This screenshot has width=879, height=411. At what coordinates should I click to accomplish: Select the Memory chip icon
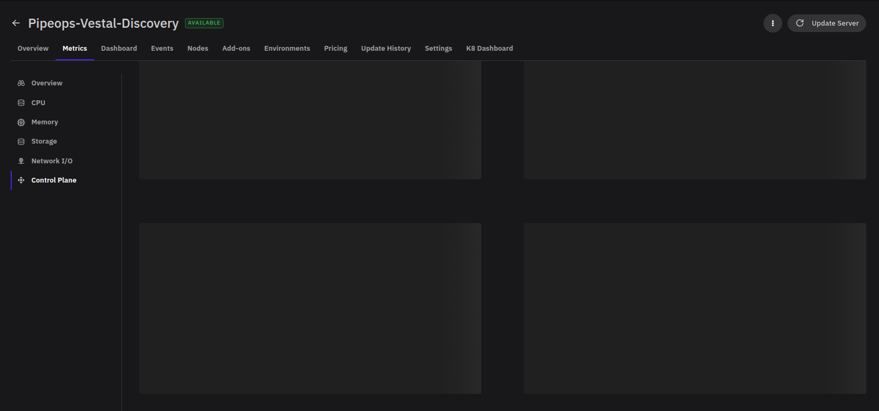click(21, 122)
